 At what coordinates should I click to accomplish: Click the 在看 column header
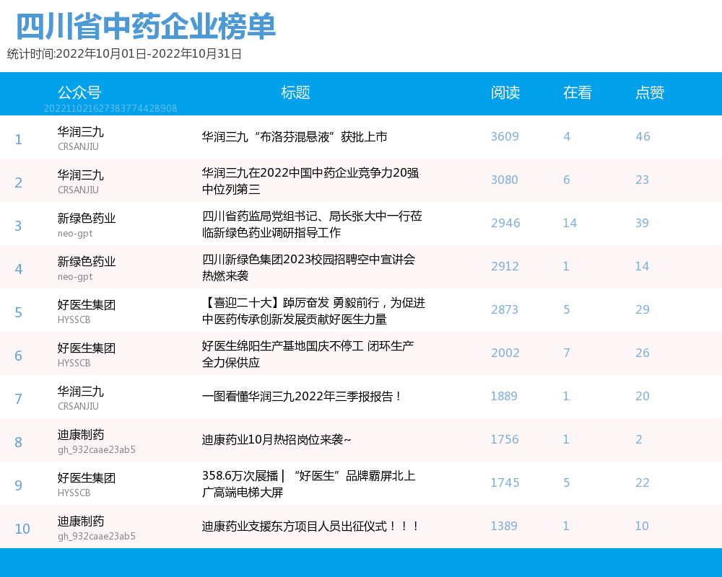(x=578, y=92)
